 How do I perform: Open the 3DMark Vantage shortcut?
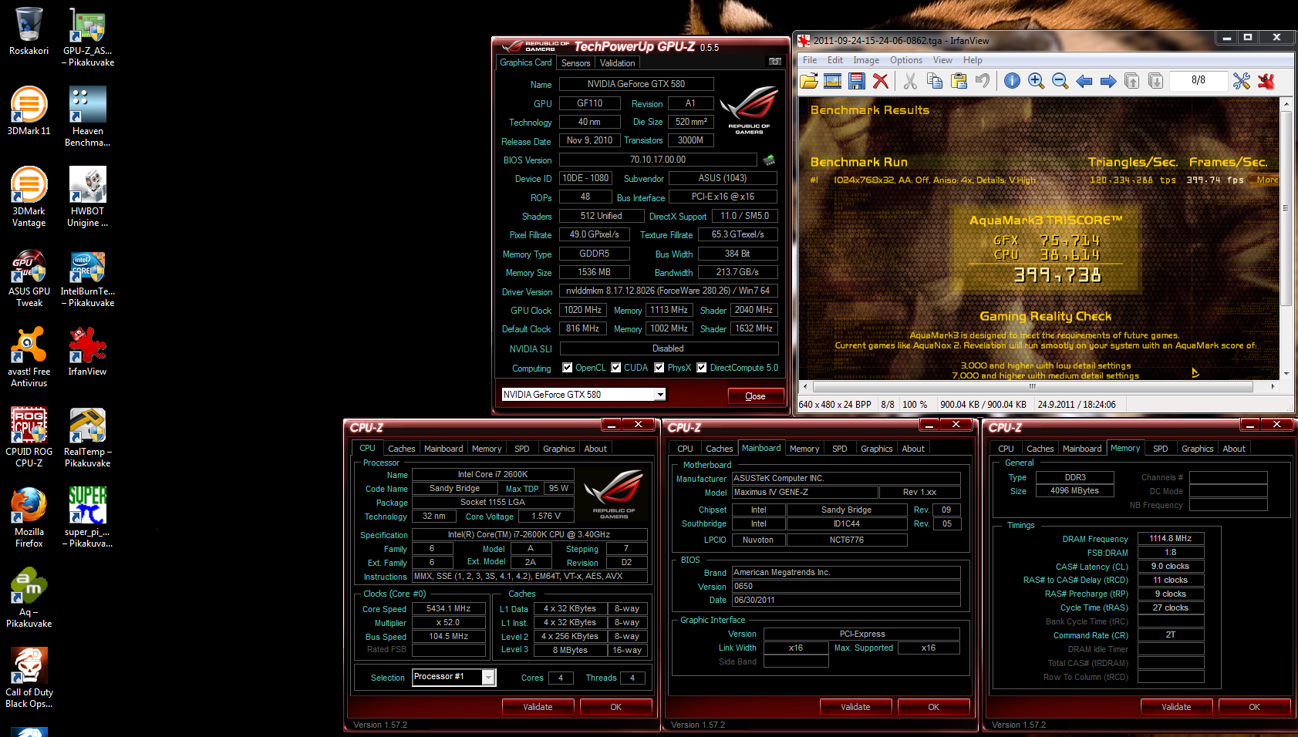(x=29, y=197)
